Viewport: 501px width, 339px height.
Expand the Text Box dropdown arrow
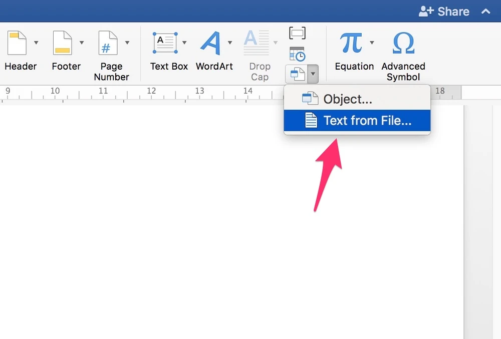(184, 43)
